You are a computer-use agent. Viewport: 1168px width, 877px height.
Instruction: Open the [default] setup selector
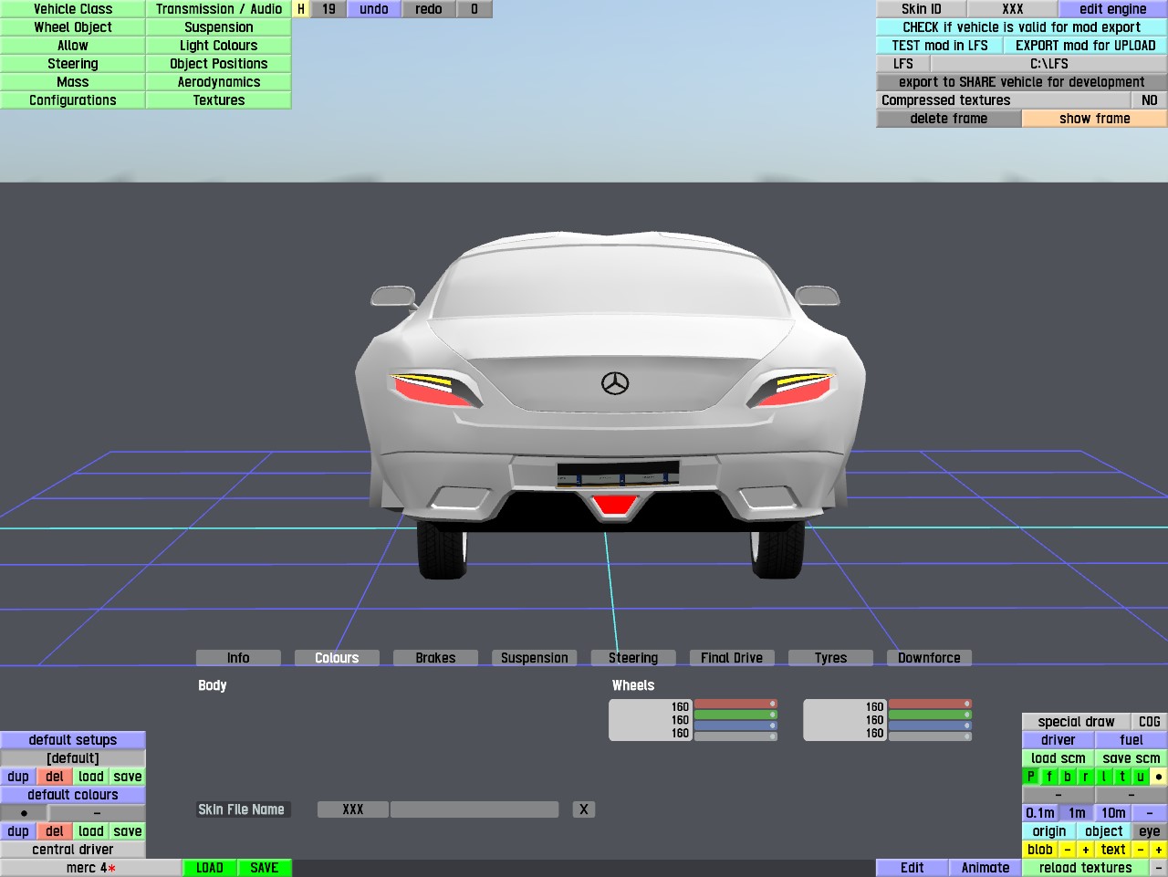(73, 758)
